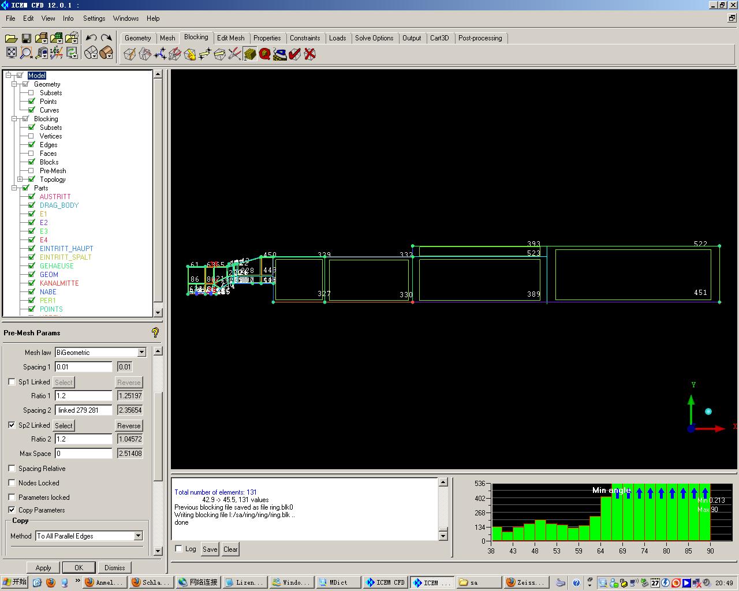This screenshot has height=591, width=739.
Task: Switch to the Edit Mesh tab
Action: click(x=231, y=38)
